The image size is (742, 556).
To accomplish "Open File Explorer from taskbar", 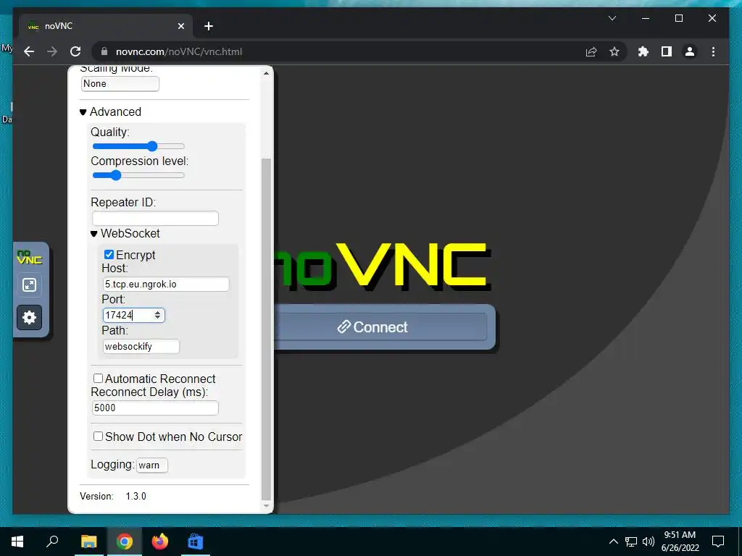I will [88, 542].
